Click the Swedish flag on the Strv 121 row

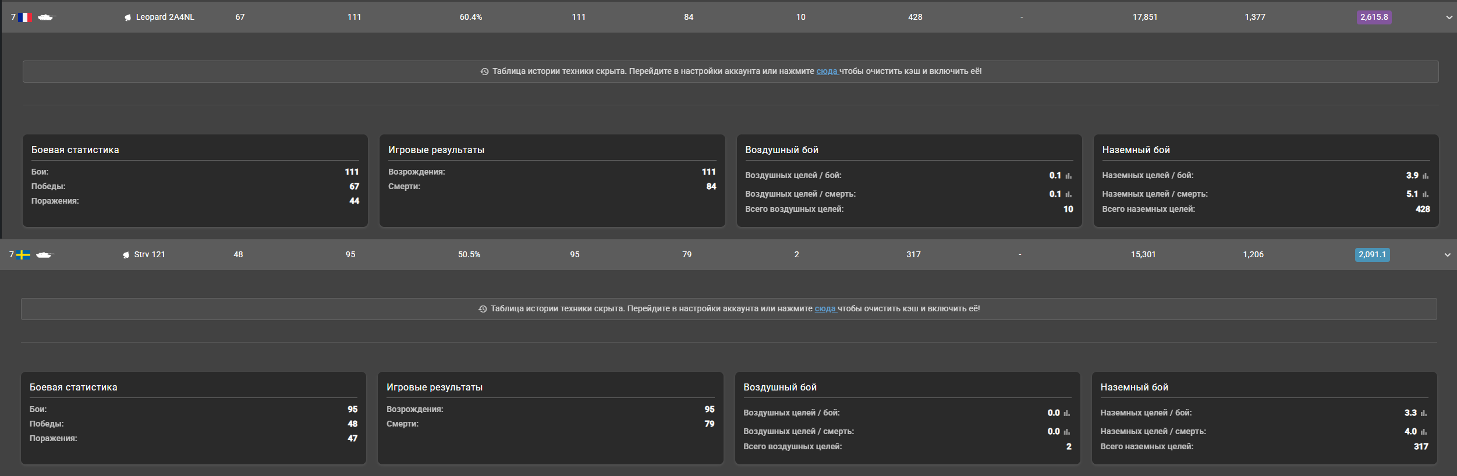tap(23, 255)
